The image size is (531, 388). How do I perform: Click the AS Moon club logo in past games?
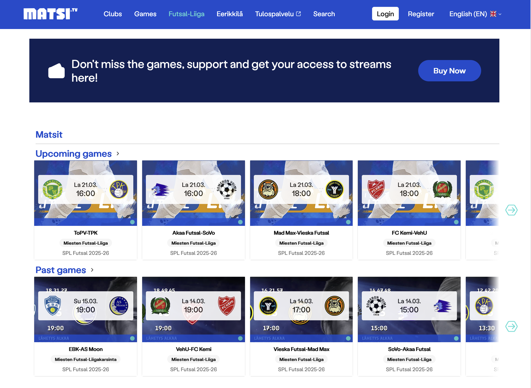(119, 306)
